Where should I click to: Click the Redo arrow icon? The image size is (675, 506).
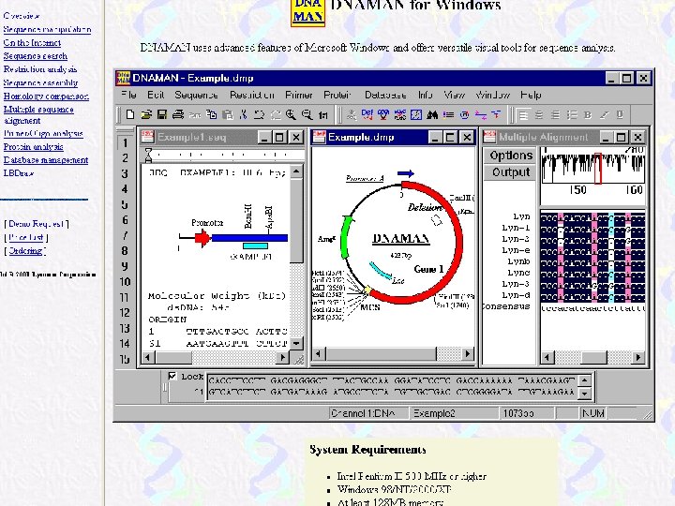pos(276,114)
